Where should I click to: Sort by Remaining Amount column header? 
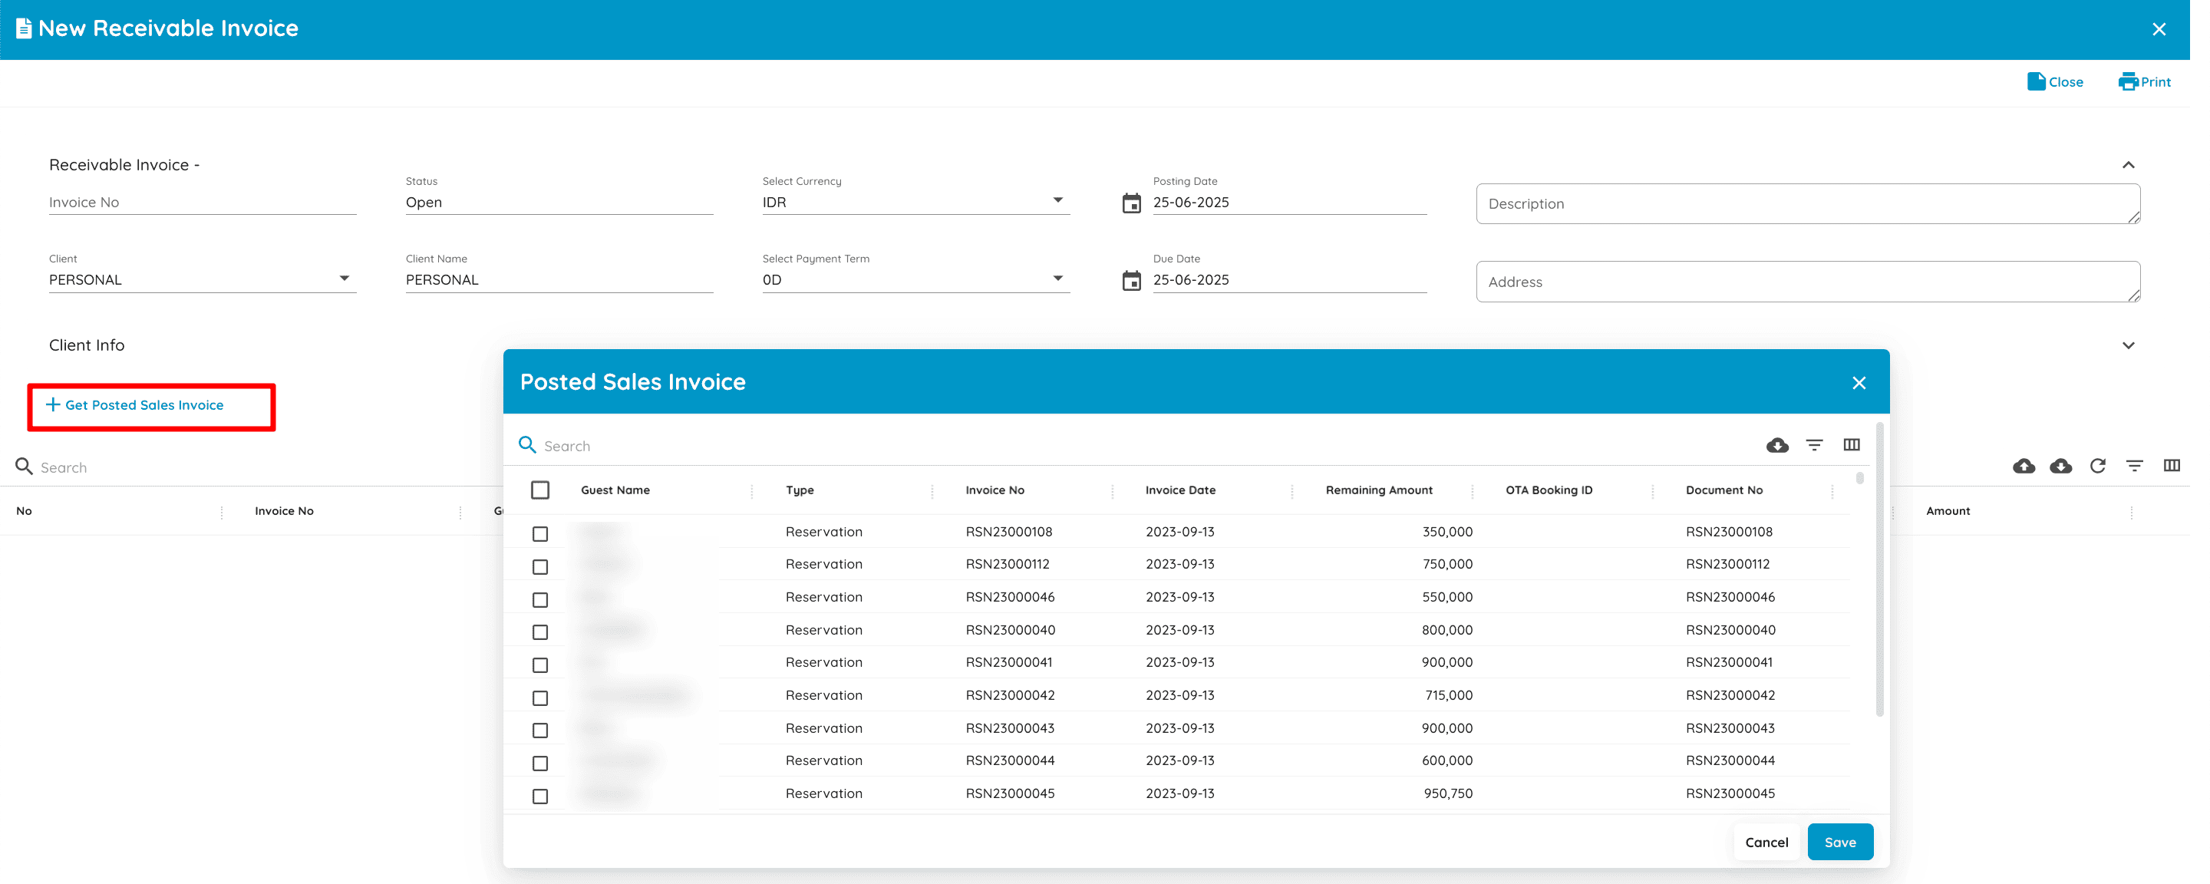tap(1379, 490)
